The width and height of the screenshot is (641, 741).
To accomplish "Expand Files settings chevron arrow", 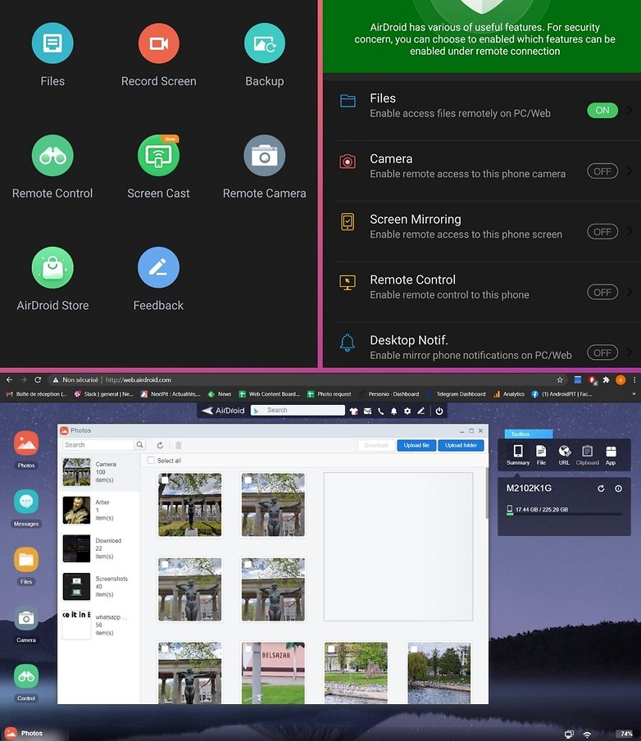I will [x=630, y=110].
